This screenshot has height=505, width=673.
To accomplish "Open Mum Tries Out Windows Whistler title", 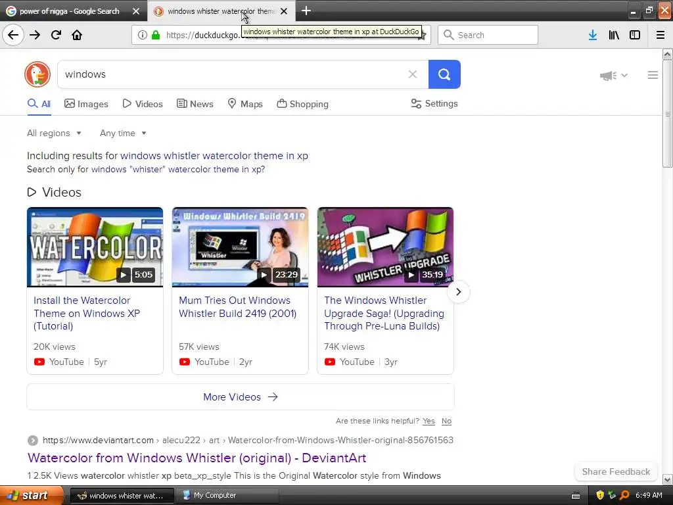I will click(x=237, y=306).
